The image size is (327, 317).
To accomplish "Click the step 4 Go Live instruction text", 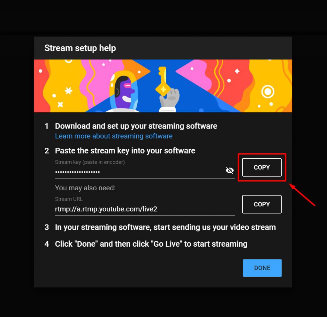I will point(151,244).
